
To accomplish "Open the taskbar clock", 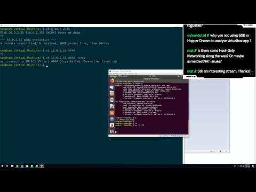I will click(247, 166).
